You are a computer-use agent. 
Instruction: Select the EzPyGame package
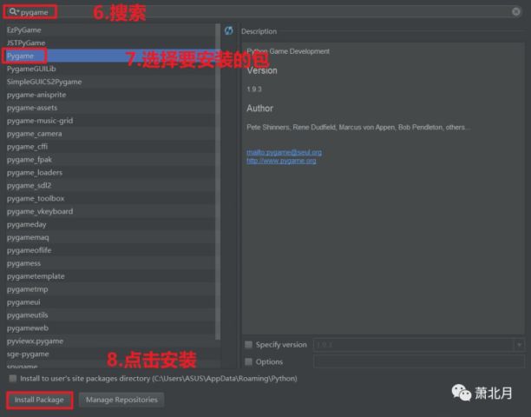[x=110, y=30]
